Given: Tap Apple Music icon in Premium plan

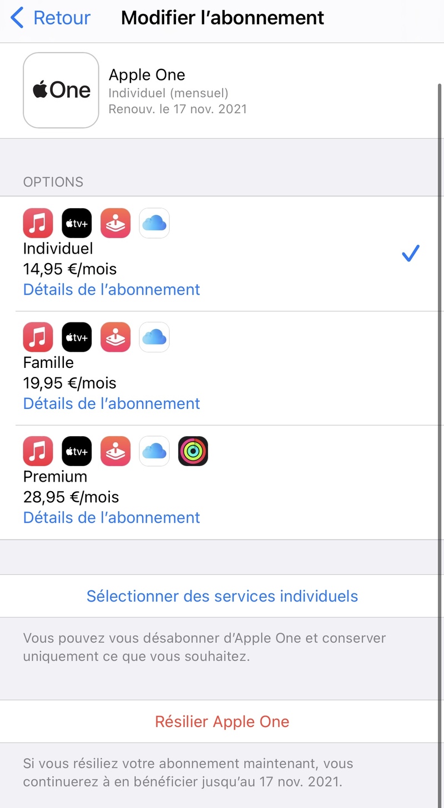Looking at the screenshot, I should [38, 451].
